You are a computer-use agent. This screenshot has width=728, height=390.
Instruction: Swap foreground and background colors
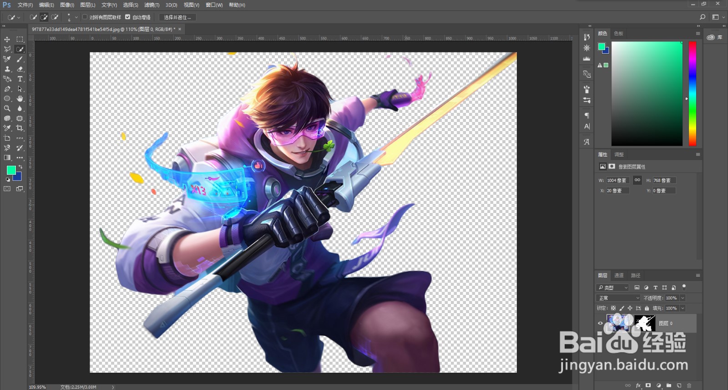(x=20, y=167)
